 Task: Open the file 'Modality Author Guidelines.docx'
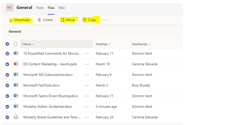48,107
